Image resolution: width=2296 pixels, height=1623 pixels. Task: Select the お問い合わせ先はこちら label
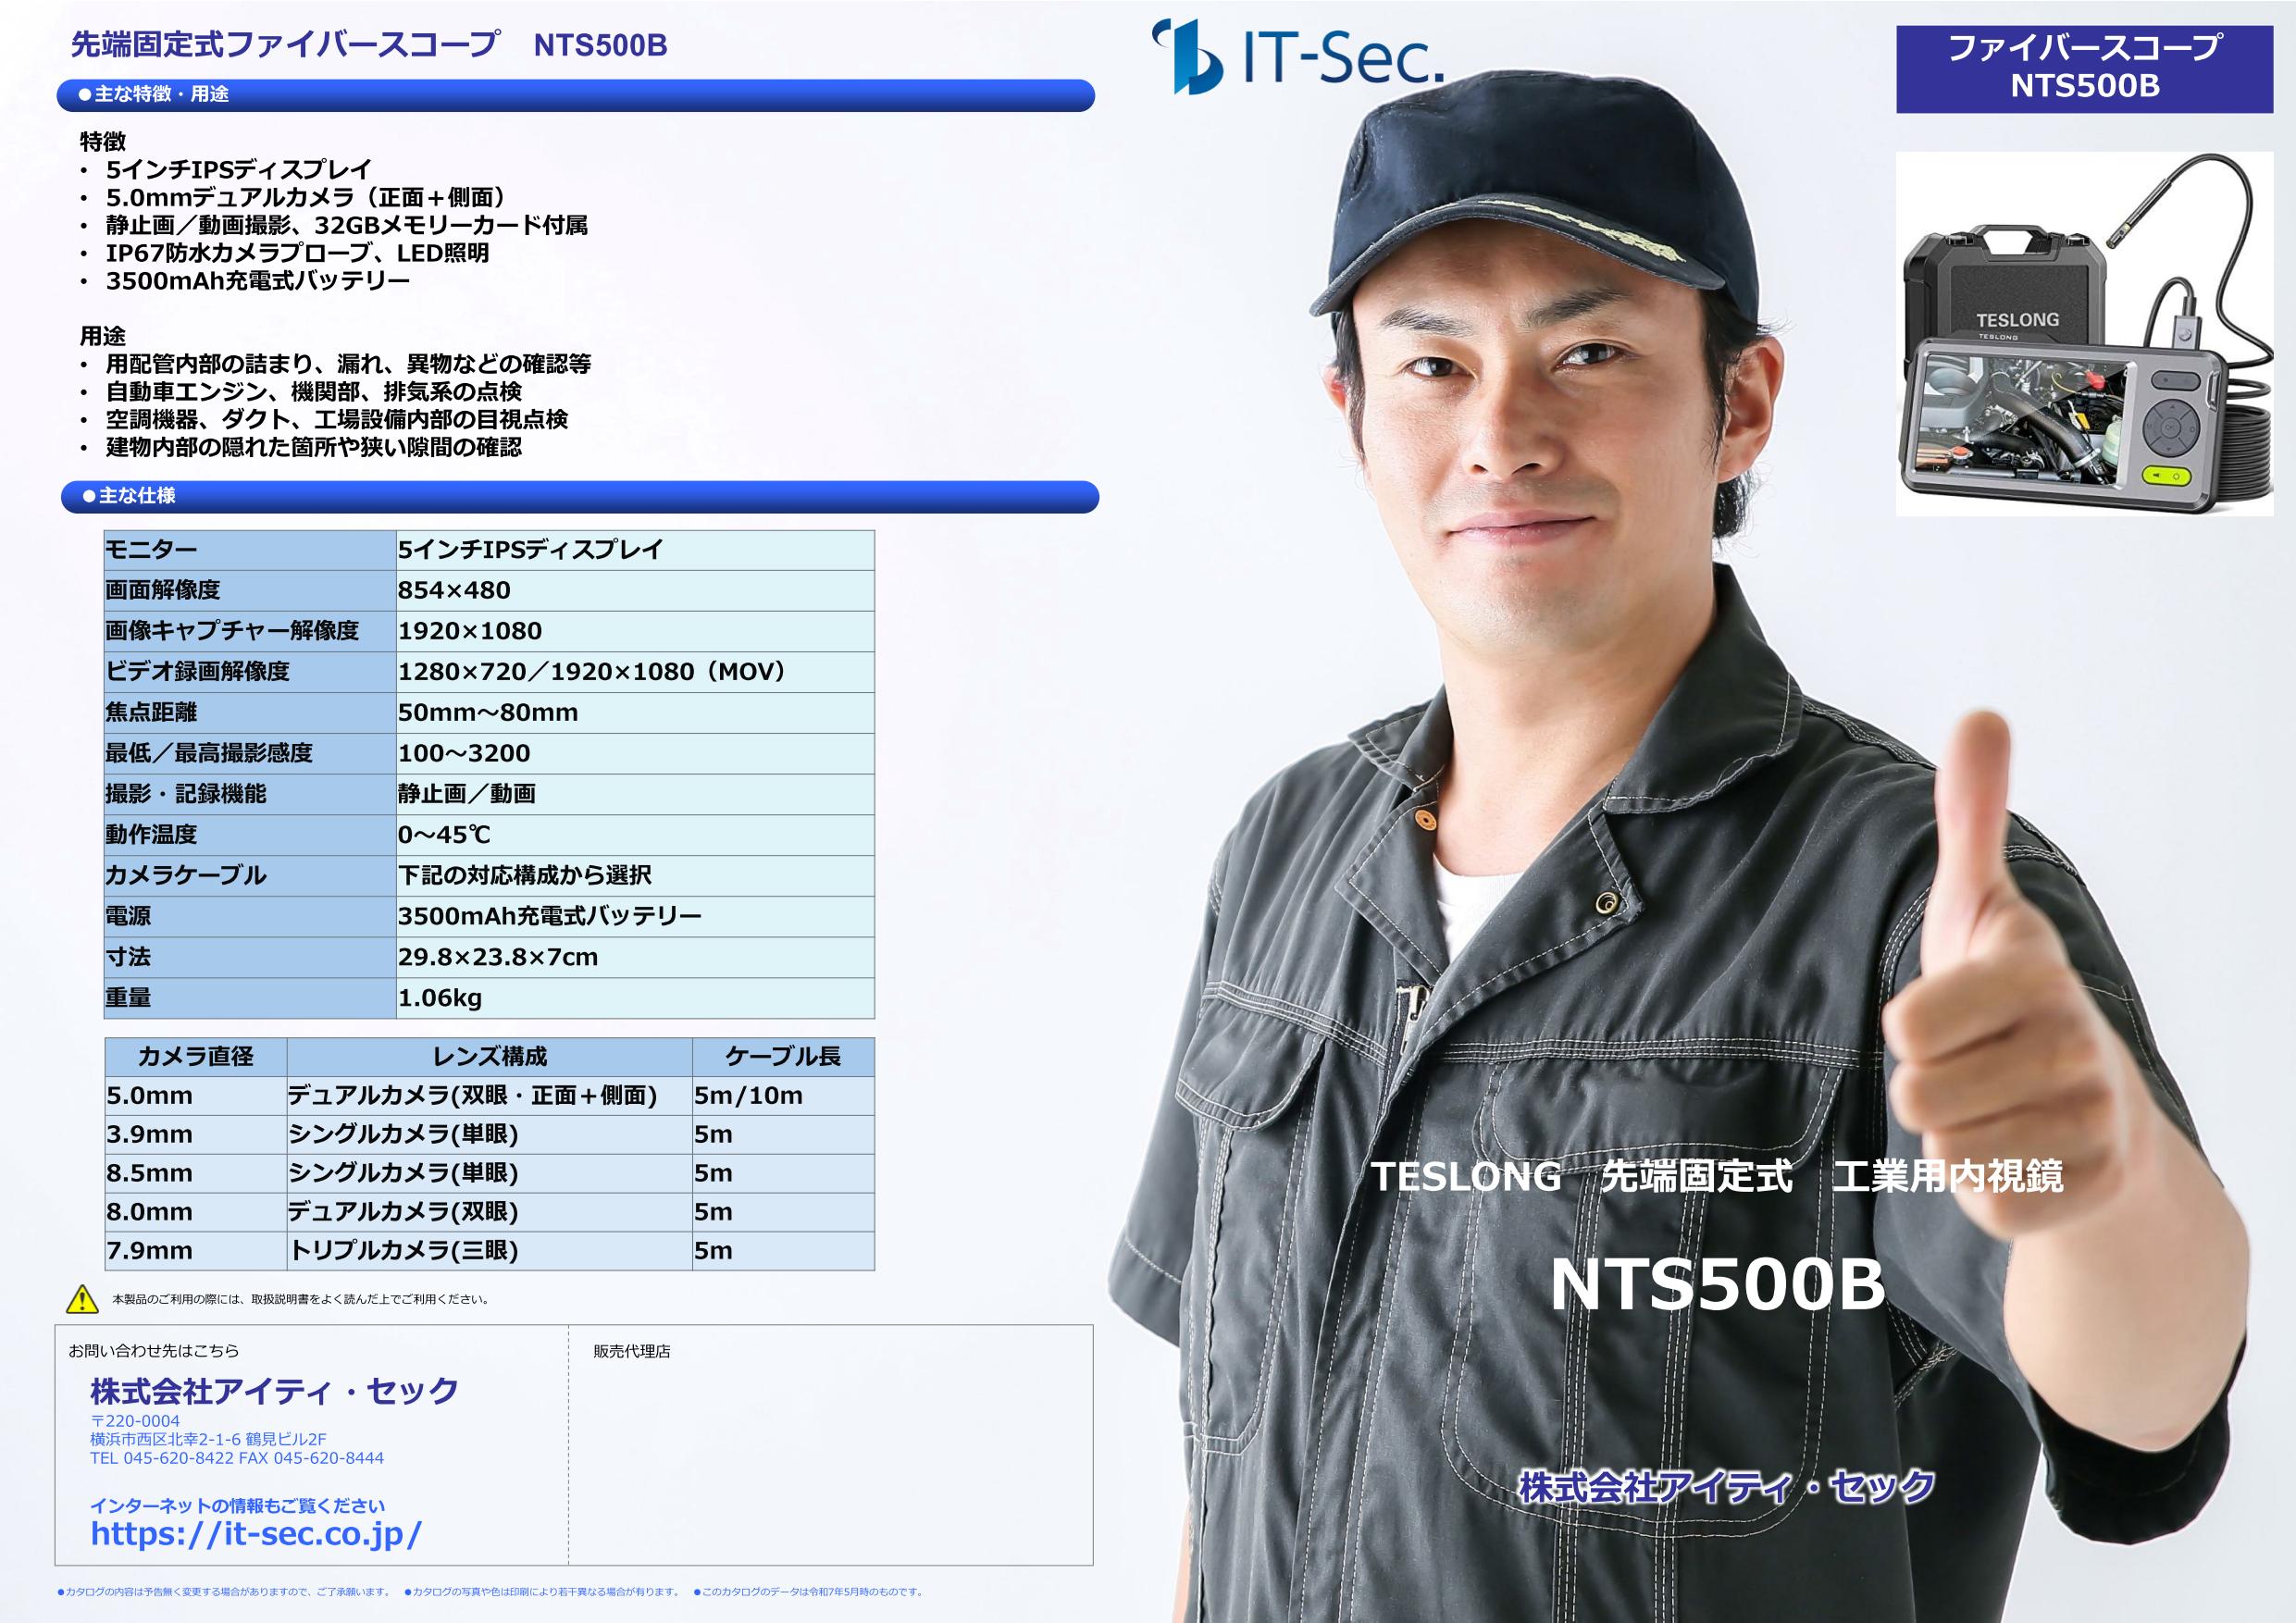[154, 1352]
